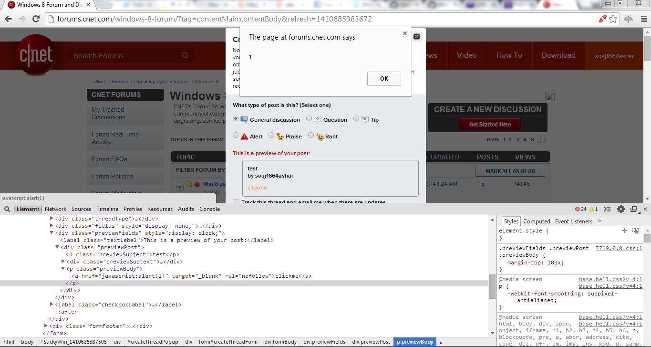The height and width of the screenshot is (347, 651).
Task: Click the CNET logo
Action: pos(36,55)
